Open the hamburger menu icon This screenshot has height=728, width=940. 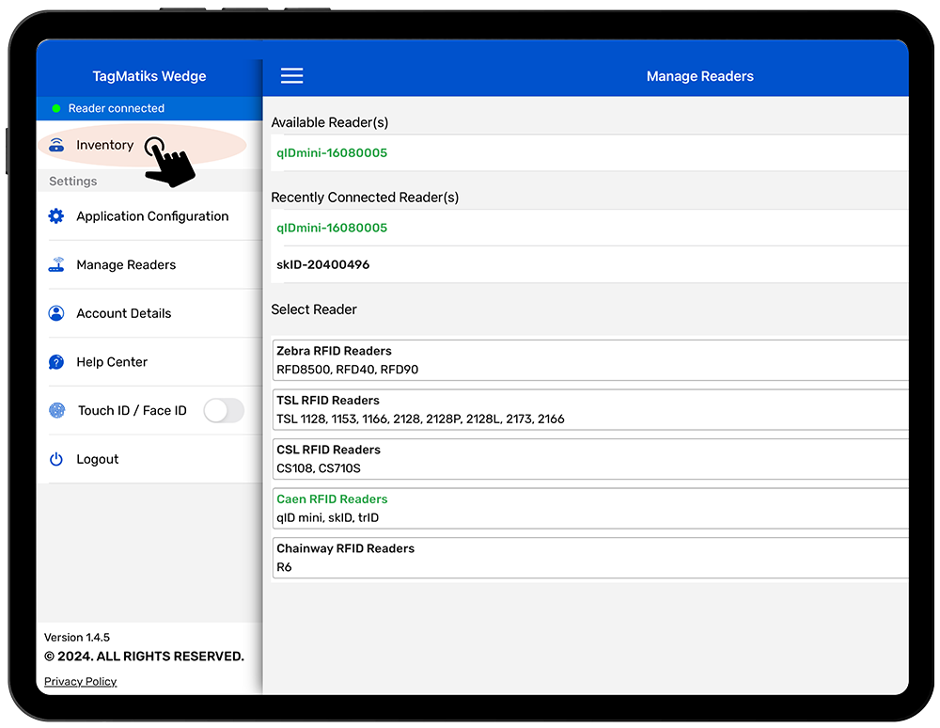(291, 76)
